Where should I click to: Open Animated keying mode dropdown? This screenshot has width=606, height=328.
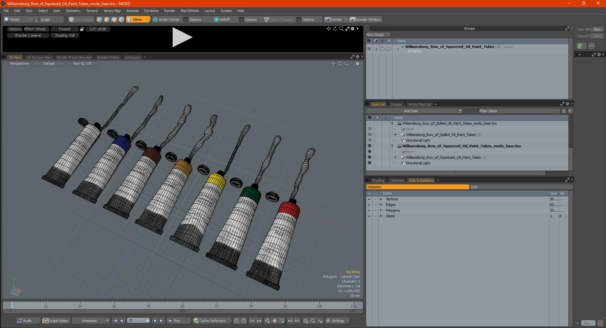[91, 321]
